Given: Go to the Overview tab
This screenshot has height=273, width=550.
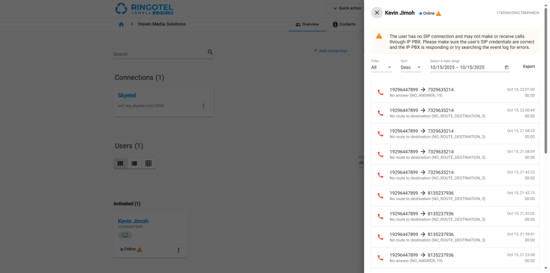Looking at the screenshot, I should coord(307,24).
